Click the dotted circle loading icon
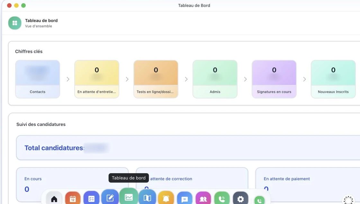Viewport: 360px width, 204px height. point(348,200)
